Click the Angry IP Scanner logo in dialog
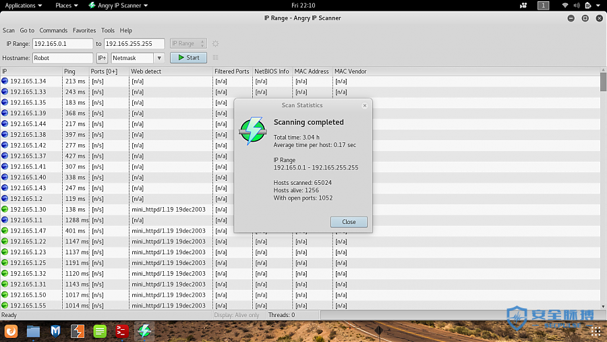This screenshot has height=342, width=607. click(253, 131)
